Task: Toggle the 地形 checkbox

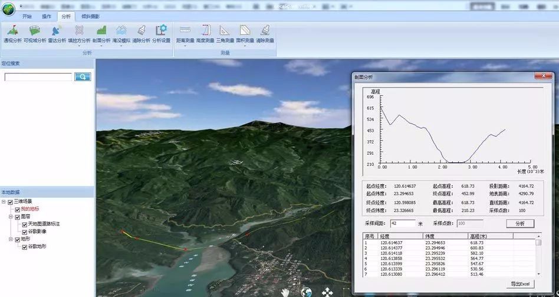Action: click(18, 239)
